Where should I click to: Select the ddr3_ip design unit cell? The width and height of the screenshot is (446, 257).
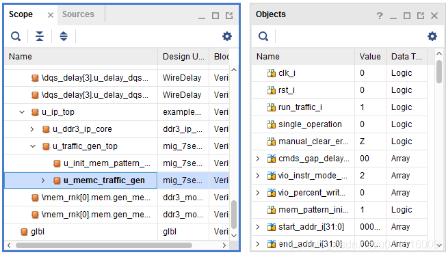tap(183, 129)
